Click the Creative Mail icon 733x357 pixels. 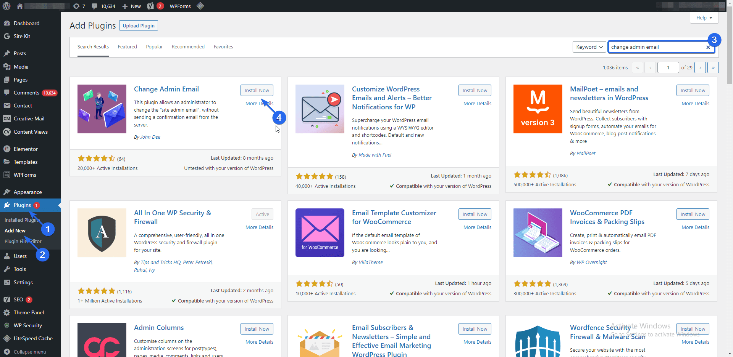coord(7,118)
